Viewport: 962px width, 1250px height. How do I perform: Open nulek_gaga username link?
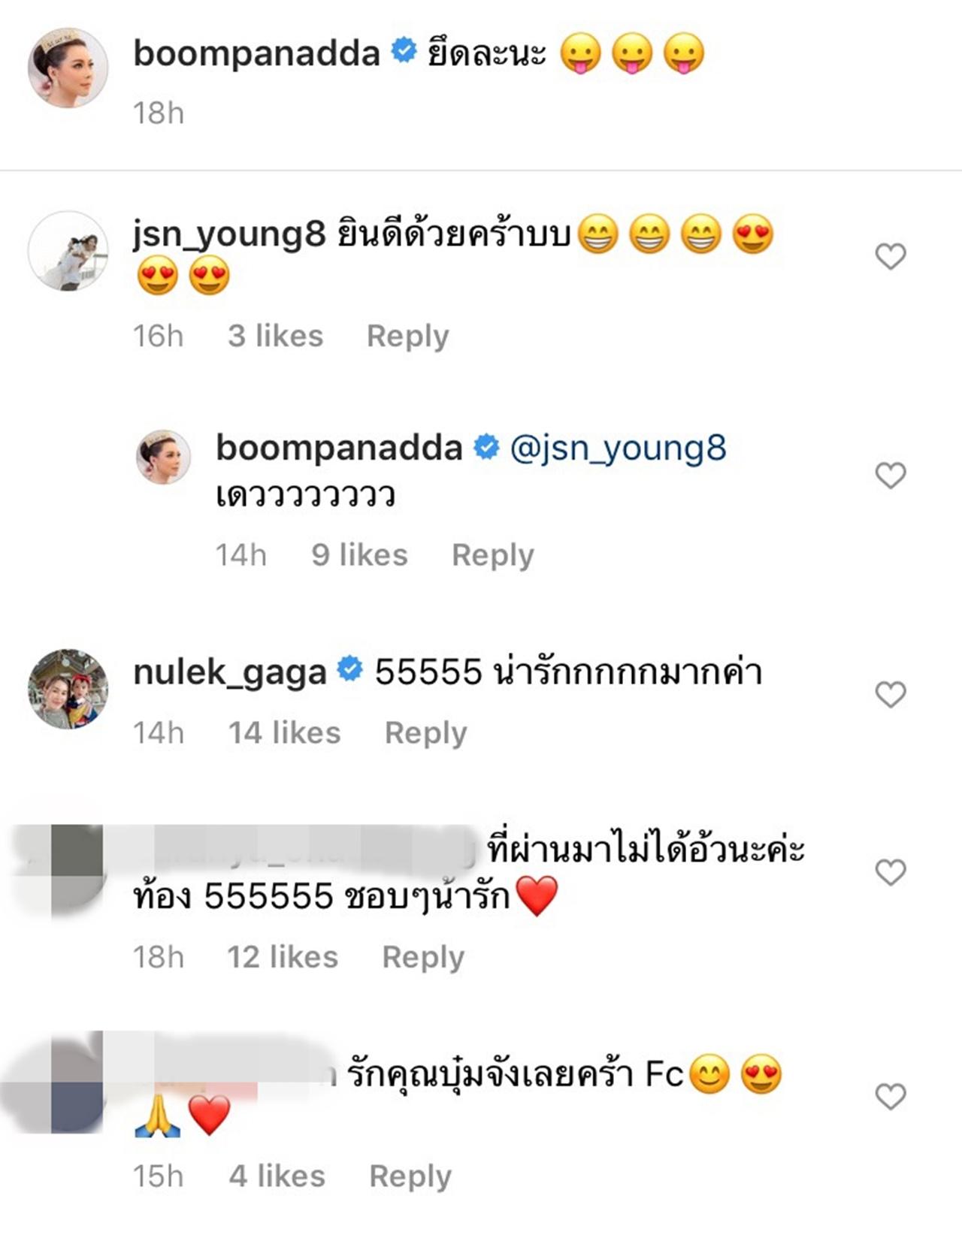click(229, 672)
